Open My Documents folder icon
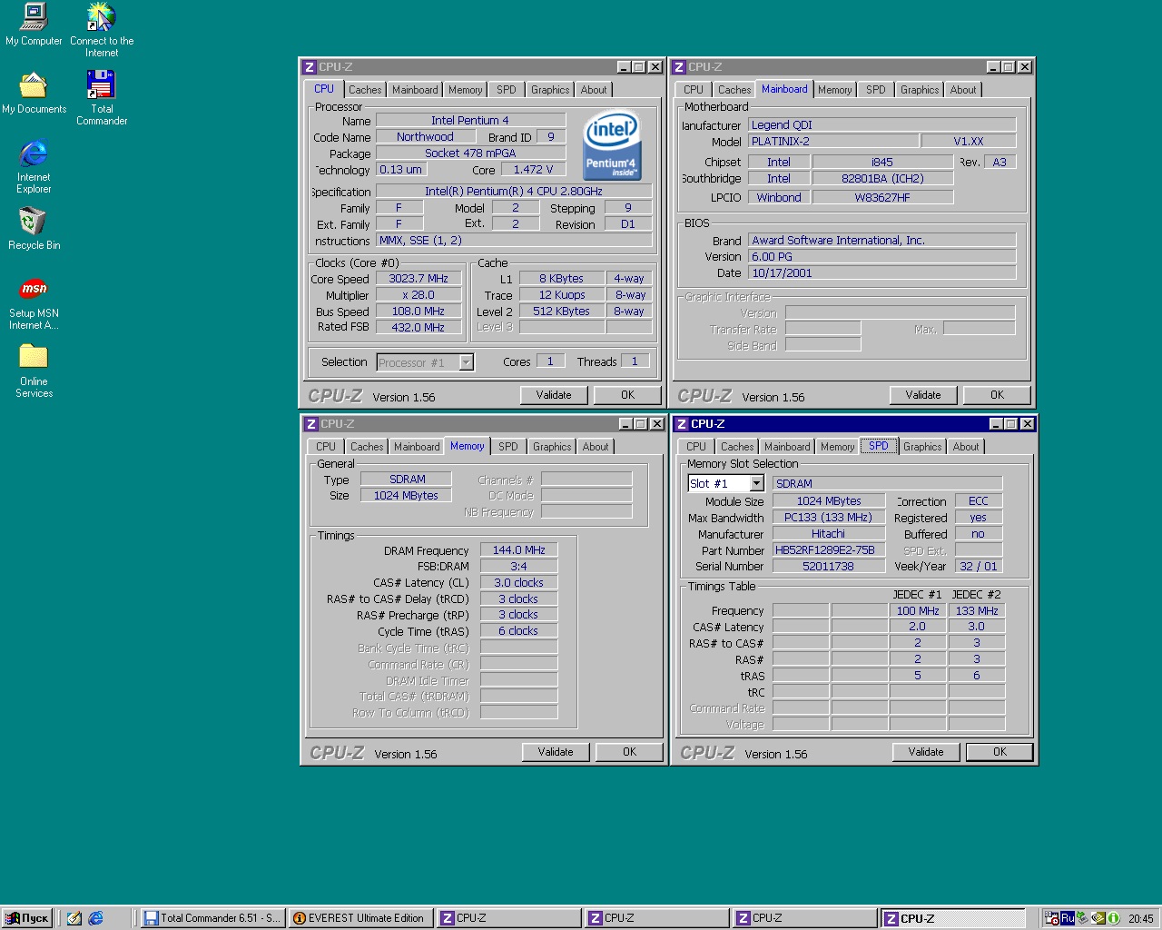 pos(34,85)
